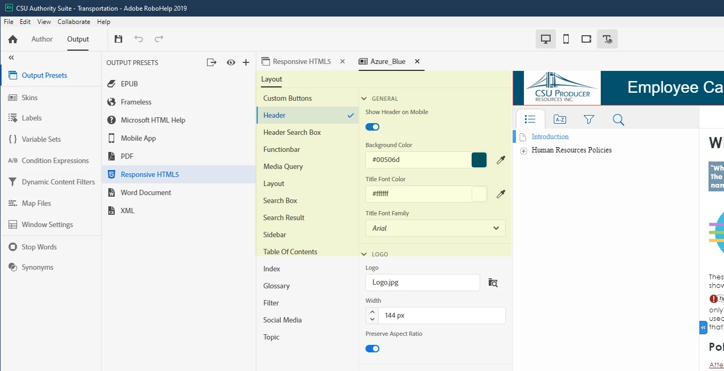This screenshot has width=724, height=371.
Task: Undo the last action
Action: [x=139, y=39]
